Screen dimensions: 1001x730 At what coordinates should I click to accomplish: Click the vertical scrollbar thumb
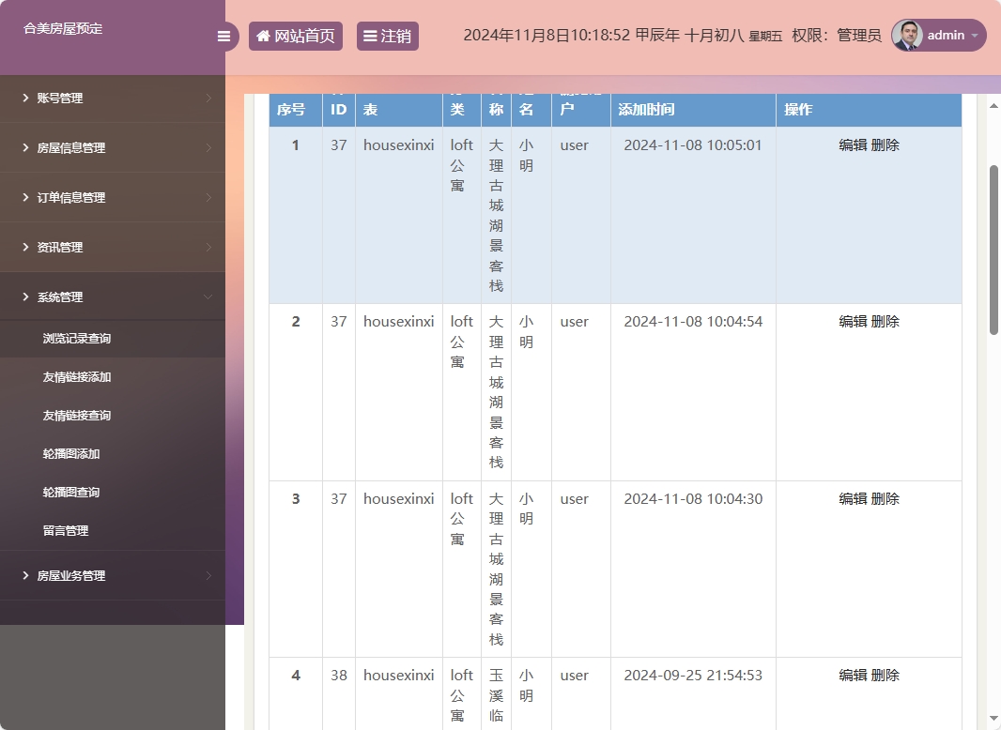(x=993, y=250)
